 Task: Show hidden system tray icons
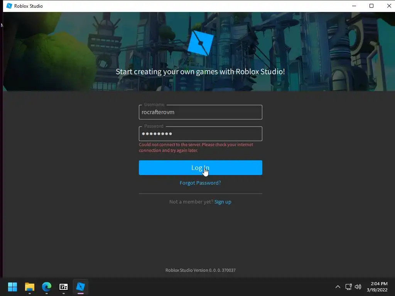click(338, 287)
